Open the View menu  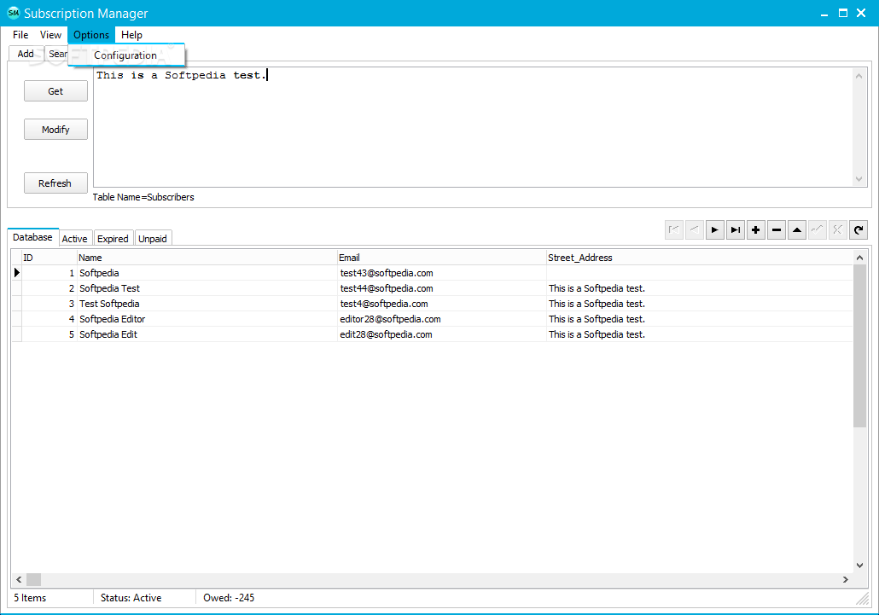click(x=50, y=35)
